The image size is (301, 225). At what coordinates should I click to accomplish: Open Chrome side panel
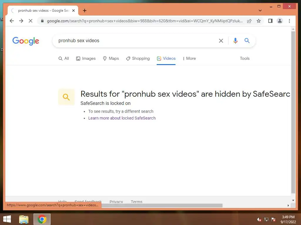270,21
